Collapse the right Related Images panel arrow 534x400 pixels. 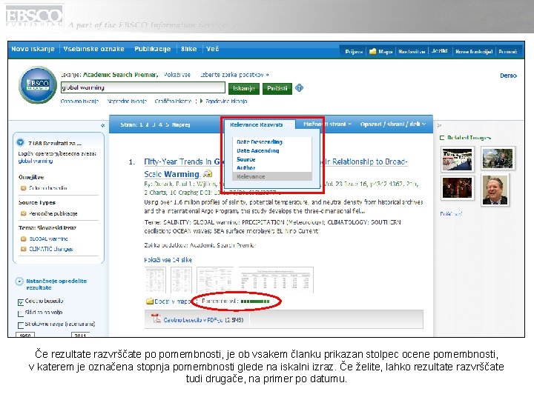[439, 125]
